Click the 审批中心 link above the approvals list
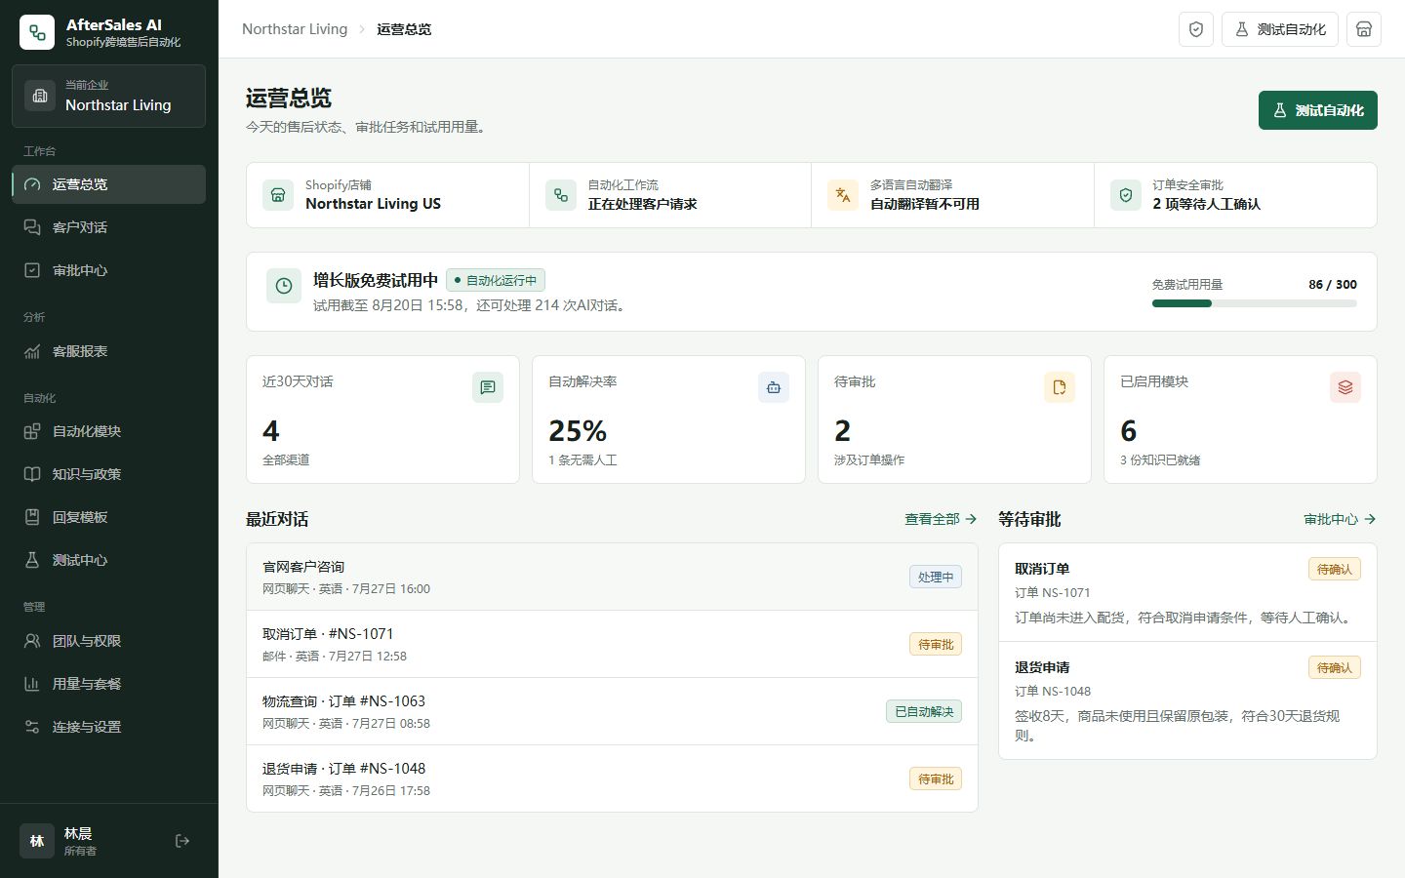The image size is (1405, 878). 1340,519
